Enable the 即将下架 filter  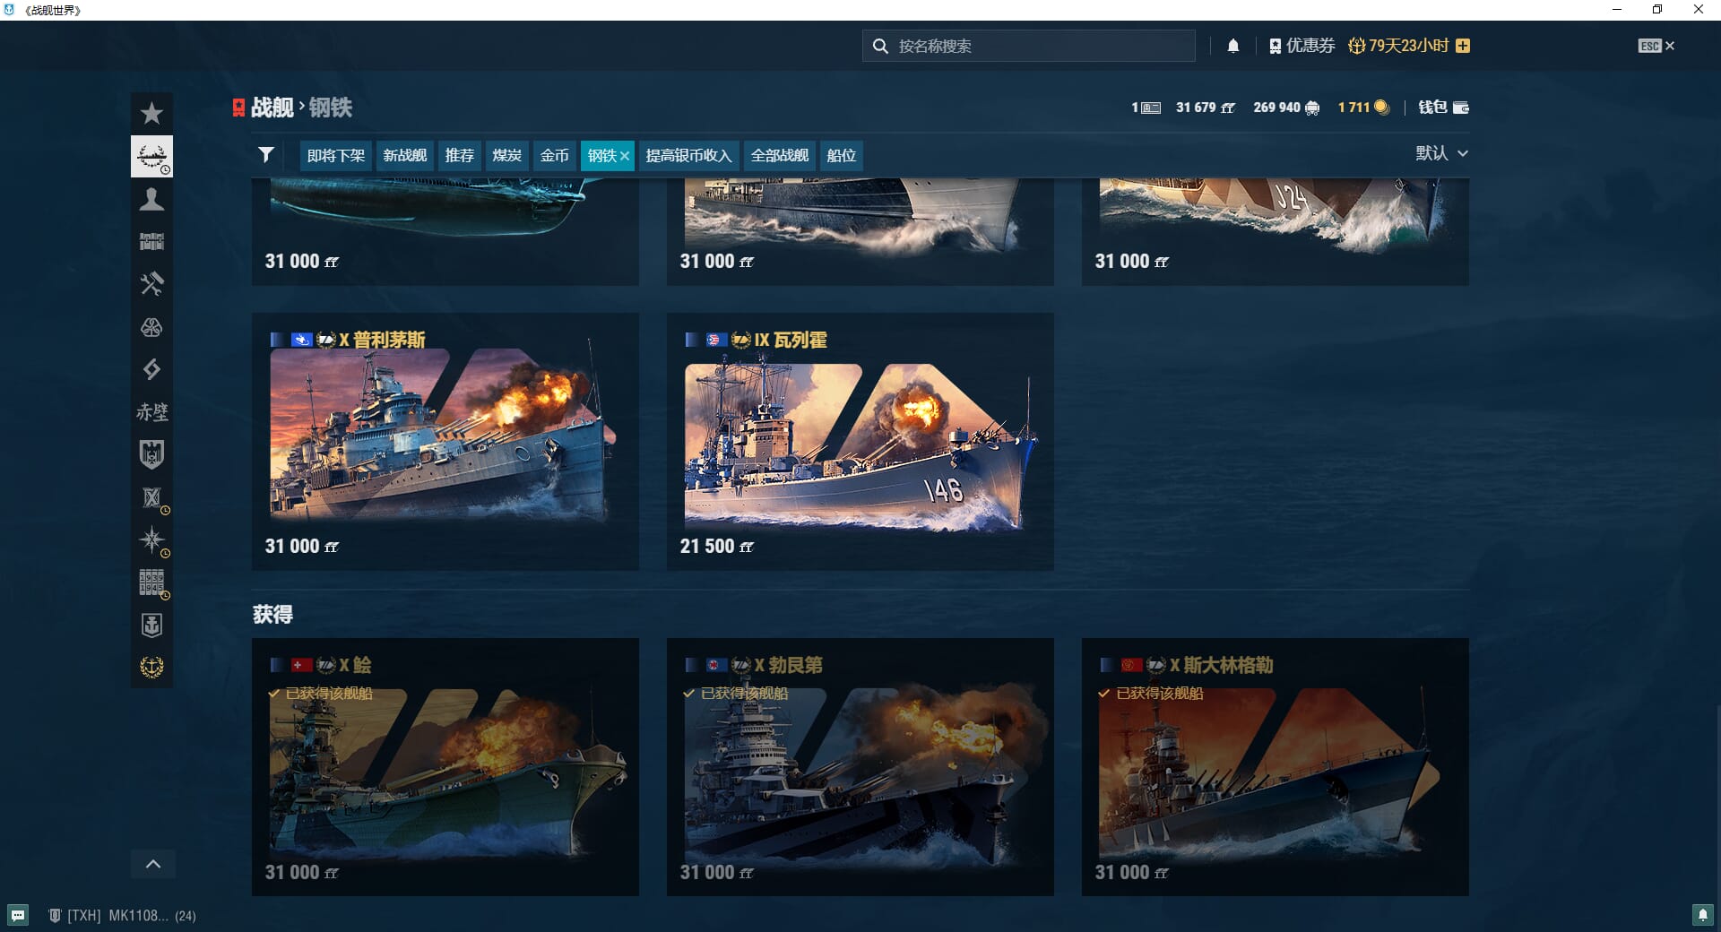click(335, 156)
